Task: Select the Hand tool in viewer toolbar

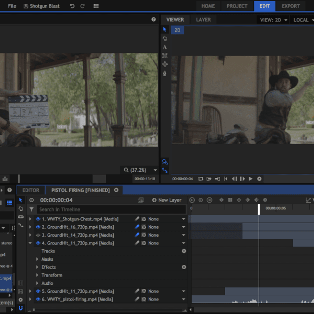Action: (165, 38)
